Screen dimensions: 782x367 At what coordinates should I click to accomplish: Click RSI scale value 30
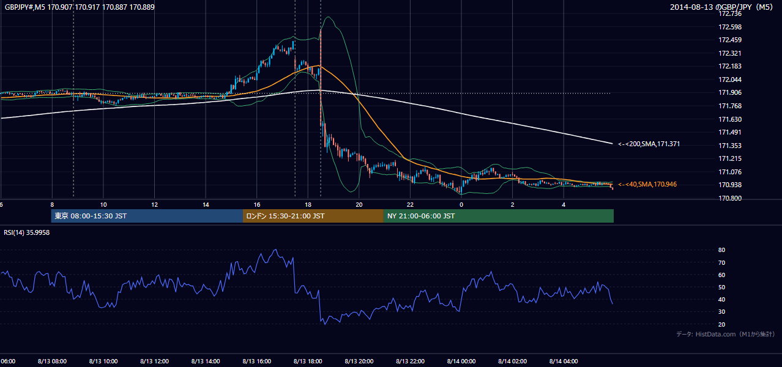coord(722,312)
